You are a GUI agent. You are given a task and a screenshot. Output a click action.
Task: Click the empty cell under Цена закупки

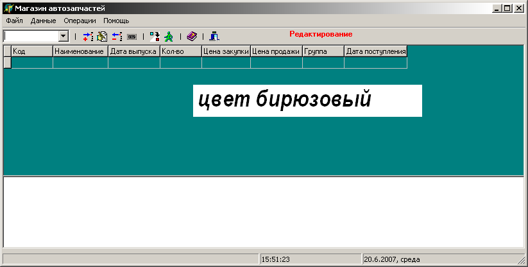(x=226, y=63)
